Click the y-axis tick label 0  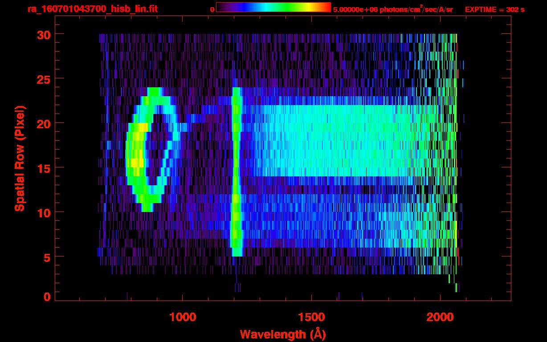point(47,297)
